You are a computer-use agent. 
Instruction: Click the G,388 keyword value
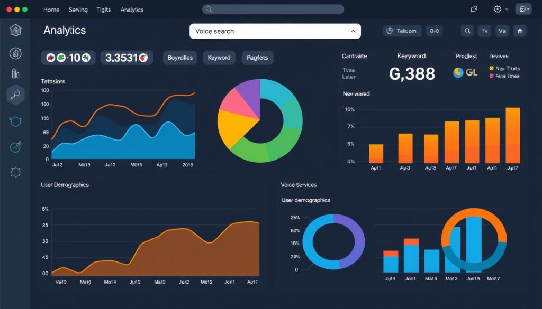point(412,73)
